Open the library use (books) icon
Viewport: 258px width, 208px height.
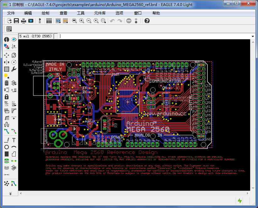click(x=49, y=21)
